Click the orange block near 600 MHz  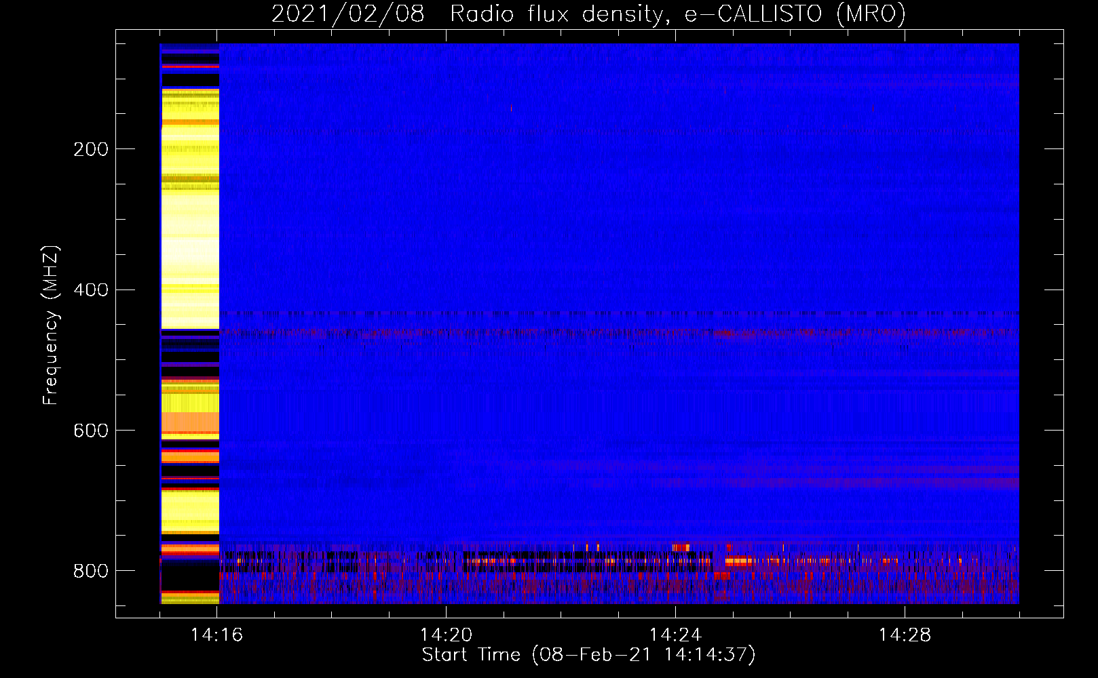pos(190,423)
